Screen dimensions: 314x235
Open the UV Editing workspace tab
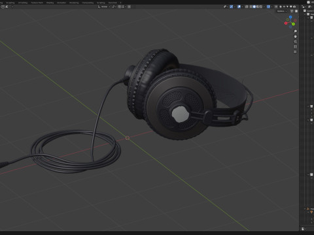point(23,3)
